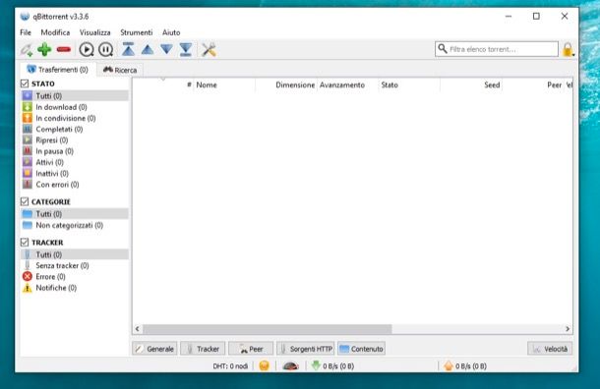The height and width of the screenshot is (389, 600).
Task: Click the horizontal scrollbar right arrow
Action: click(x=568, y=329)
